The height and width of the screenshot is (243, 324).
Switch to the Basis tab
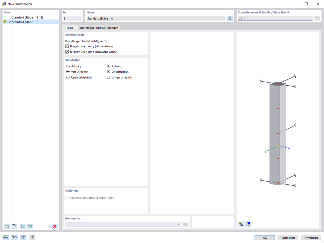tap(70, 28)
